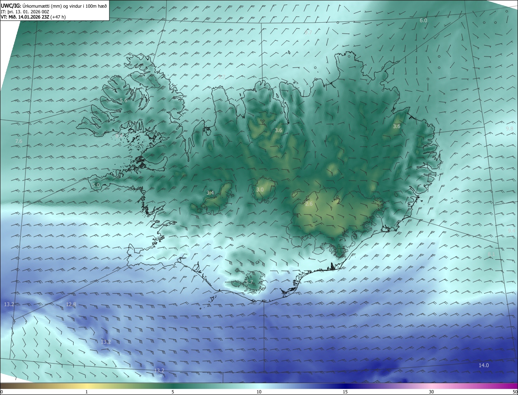Pick the 5.0 value label

(96, 185)
